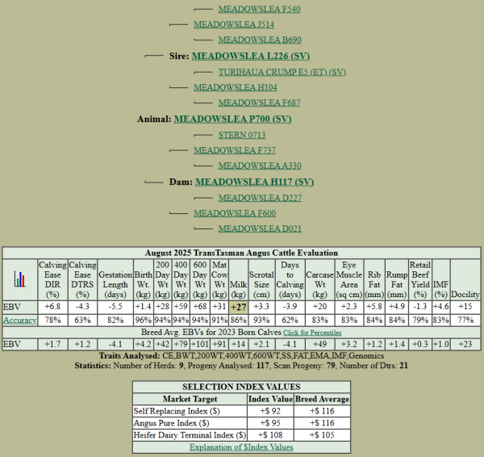Open MEADOWSLEA D227 pedigree link

click(260, 198)
